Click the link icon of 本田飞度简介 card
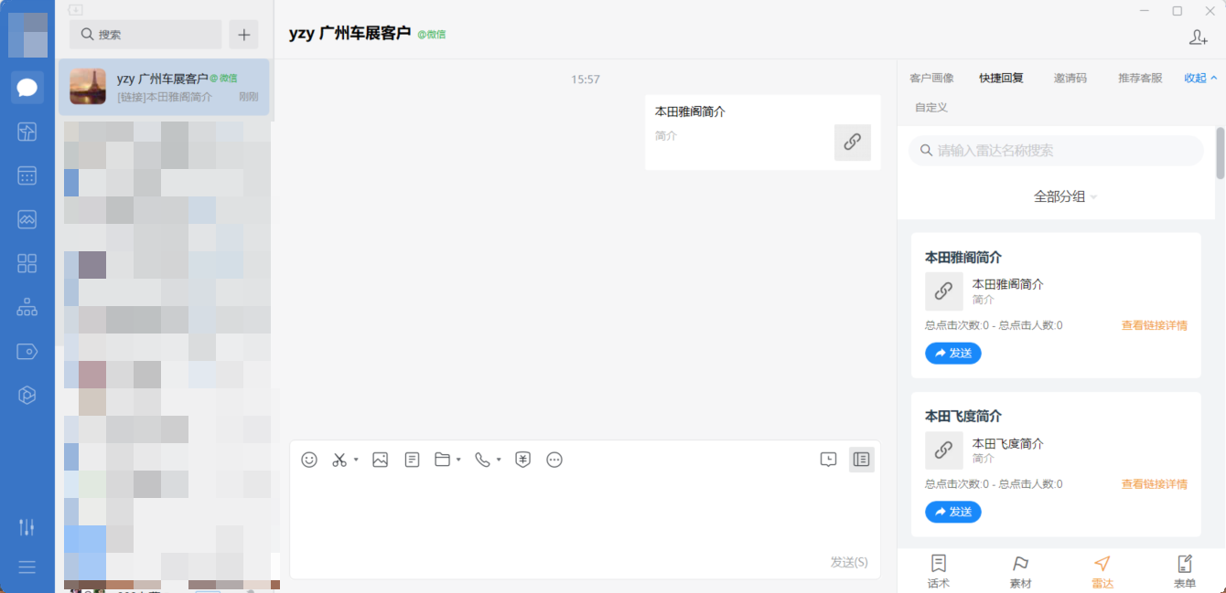 (x=944, y=450)
